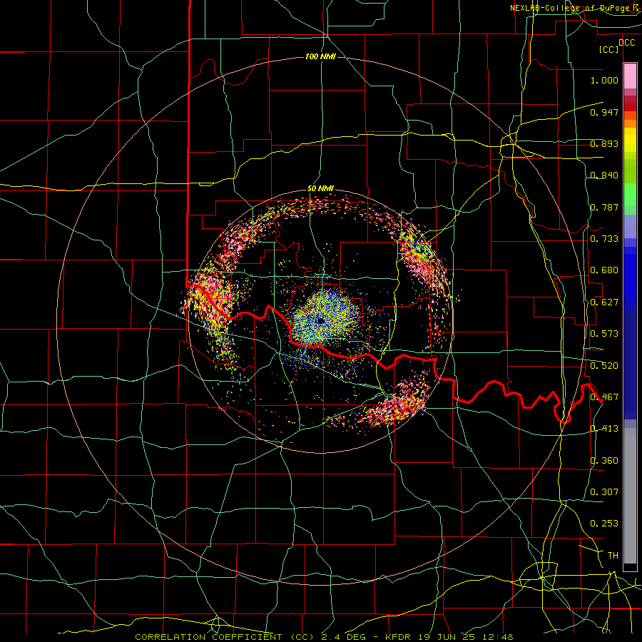Click the KFDR radar site identifier
The height and width of the screenshot is (642, 642).
(x=397, y=637)
